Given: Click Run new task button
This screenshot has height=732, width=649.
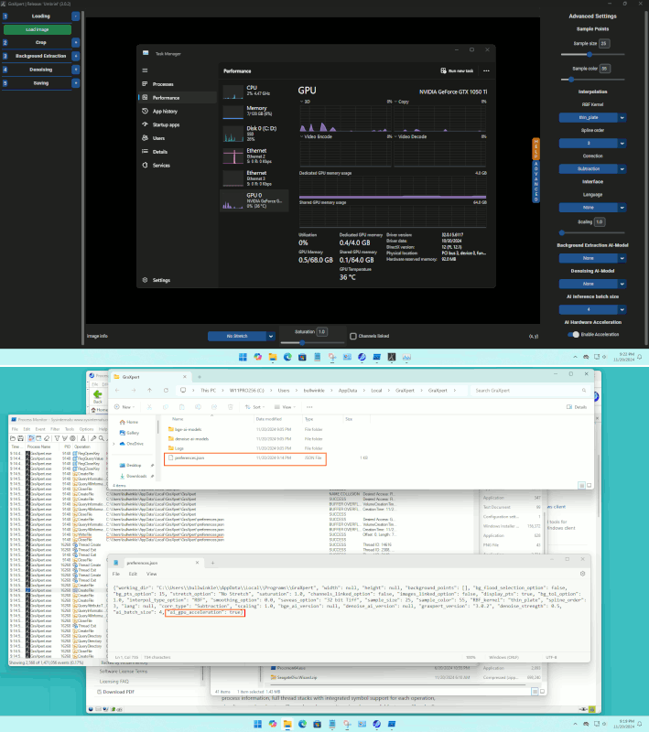Looking at the screenshot, I should click(457, 71).
